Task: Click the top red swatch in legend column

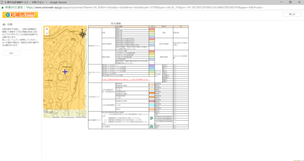Action: (x=151, y=29)
